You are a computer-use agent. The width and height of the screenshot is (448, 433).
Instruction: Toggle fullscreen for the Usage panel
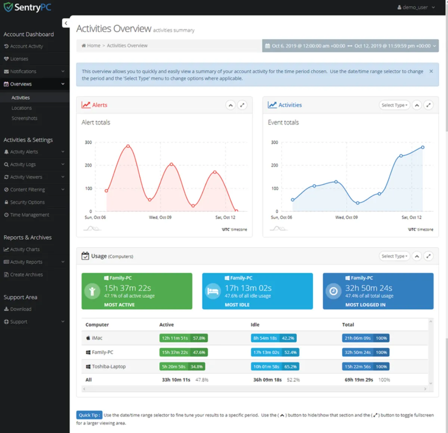[x=429, y=256]
